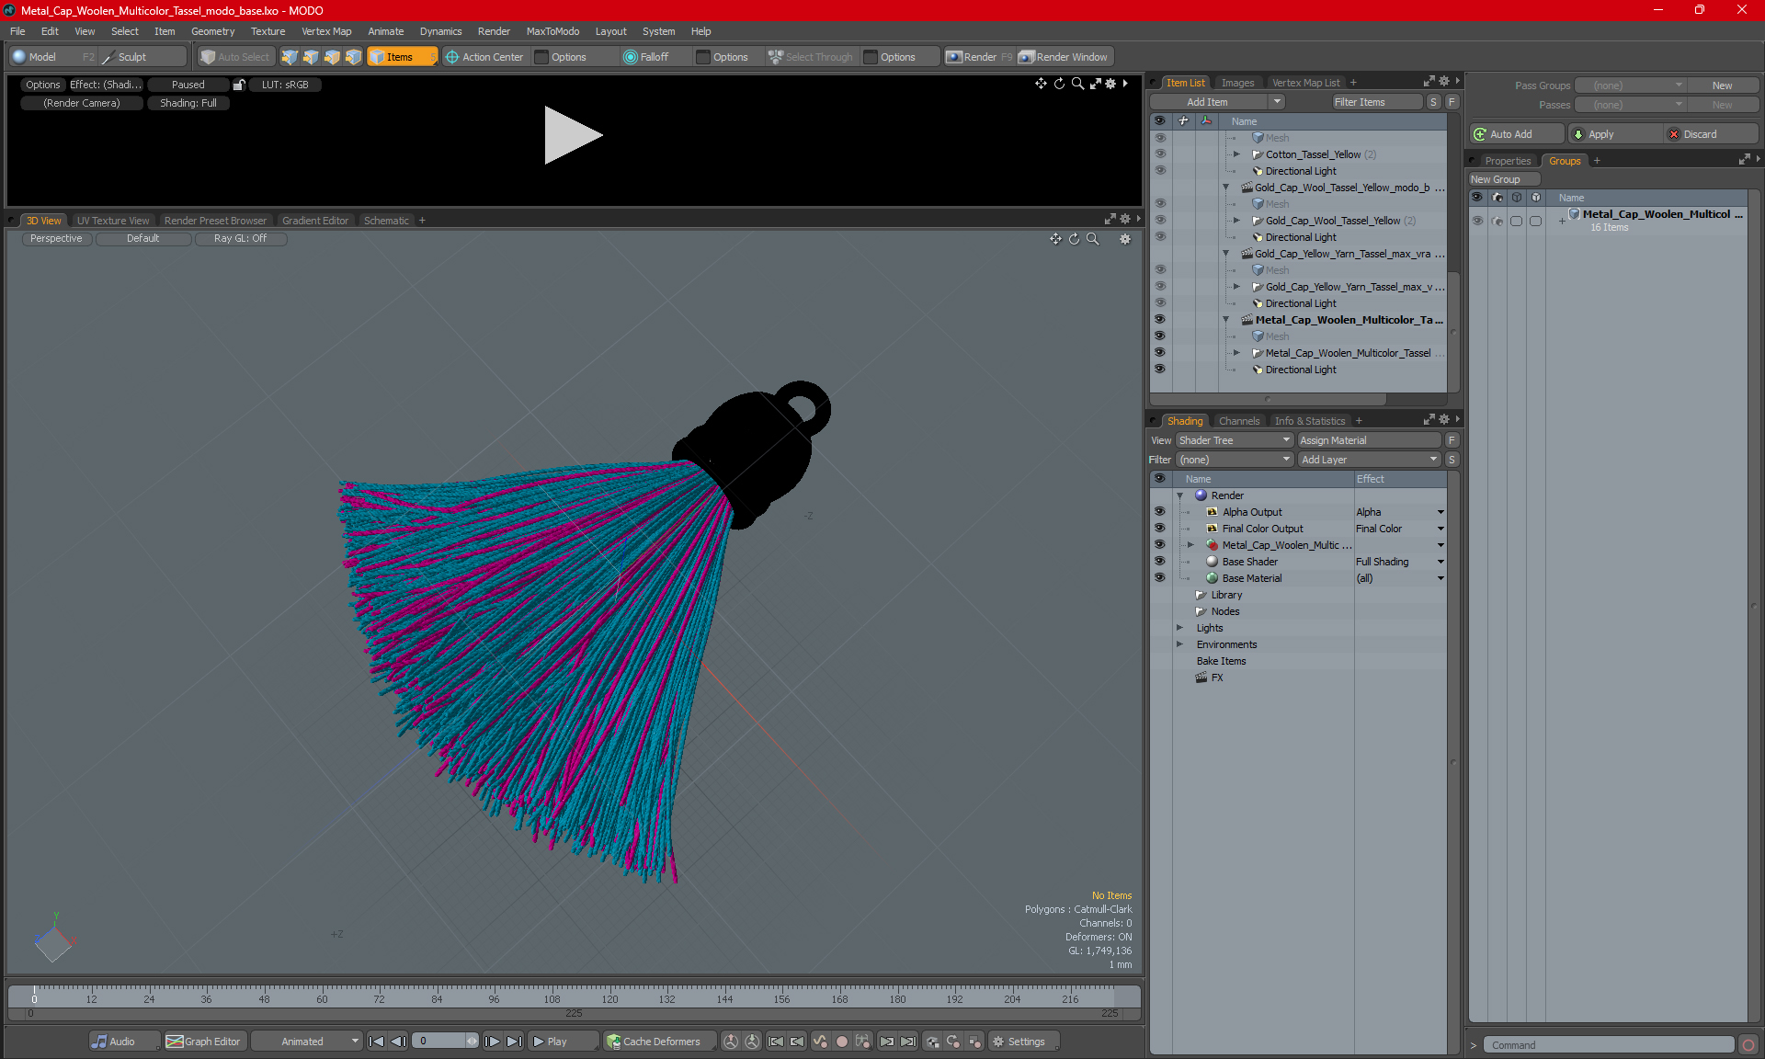Click the New Group button

(1496, 179)
